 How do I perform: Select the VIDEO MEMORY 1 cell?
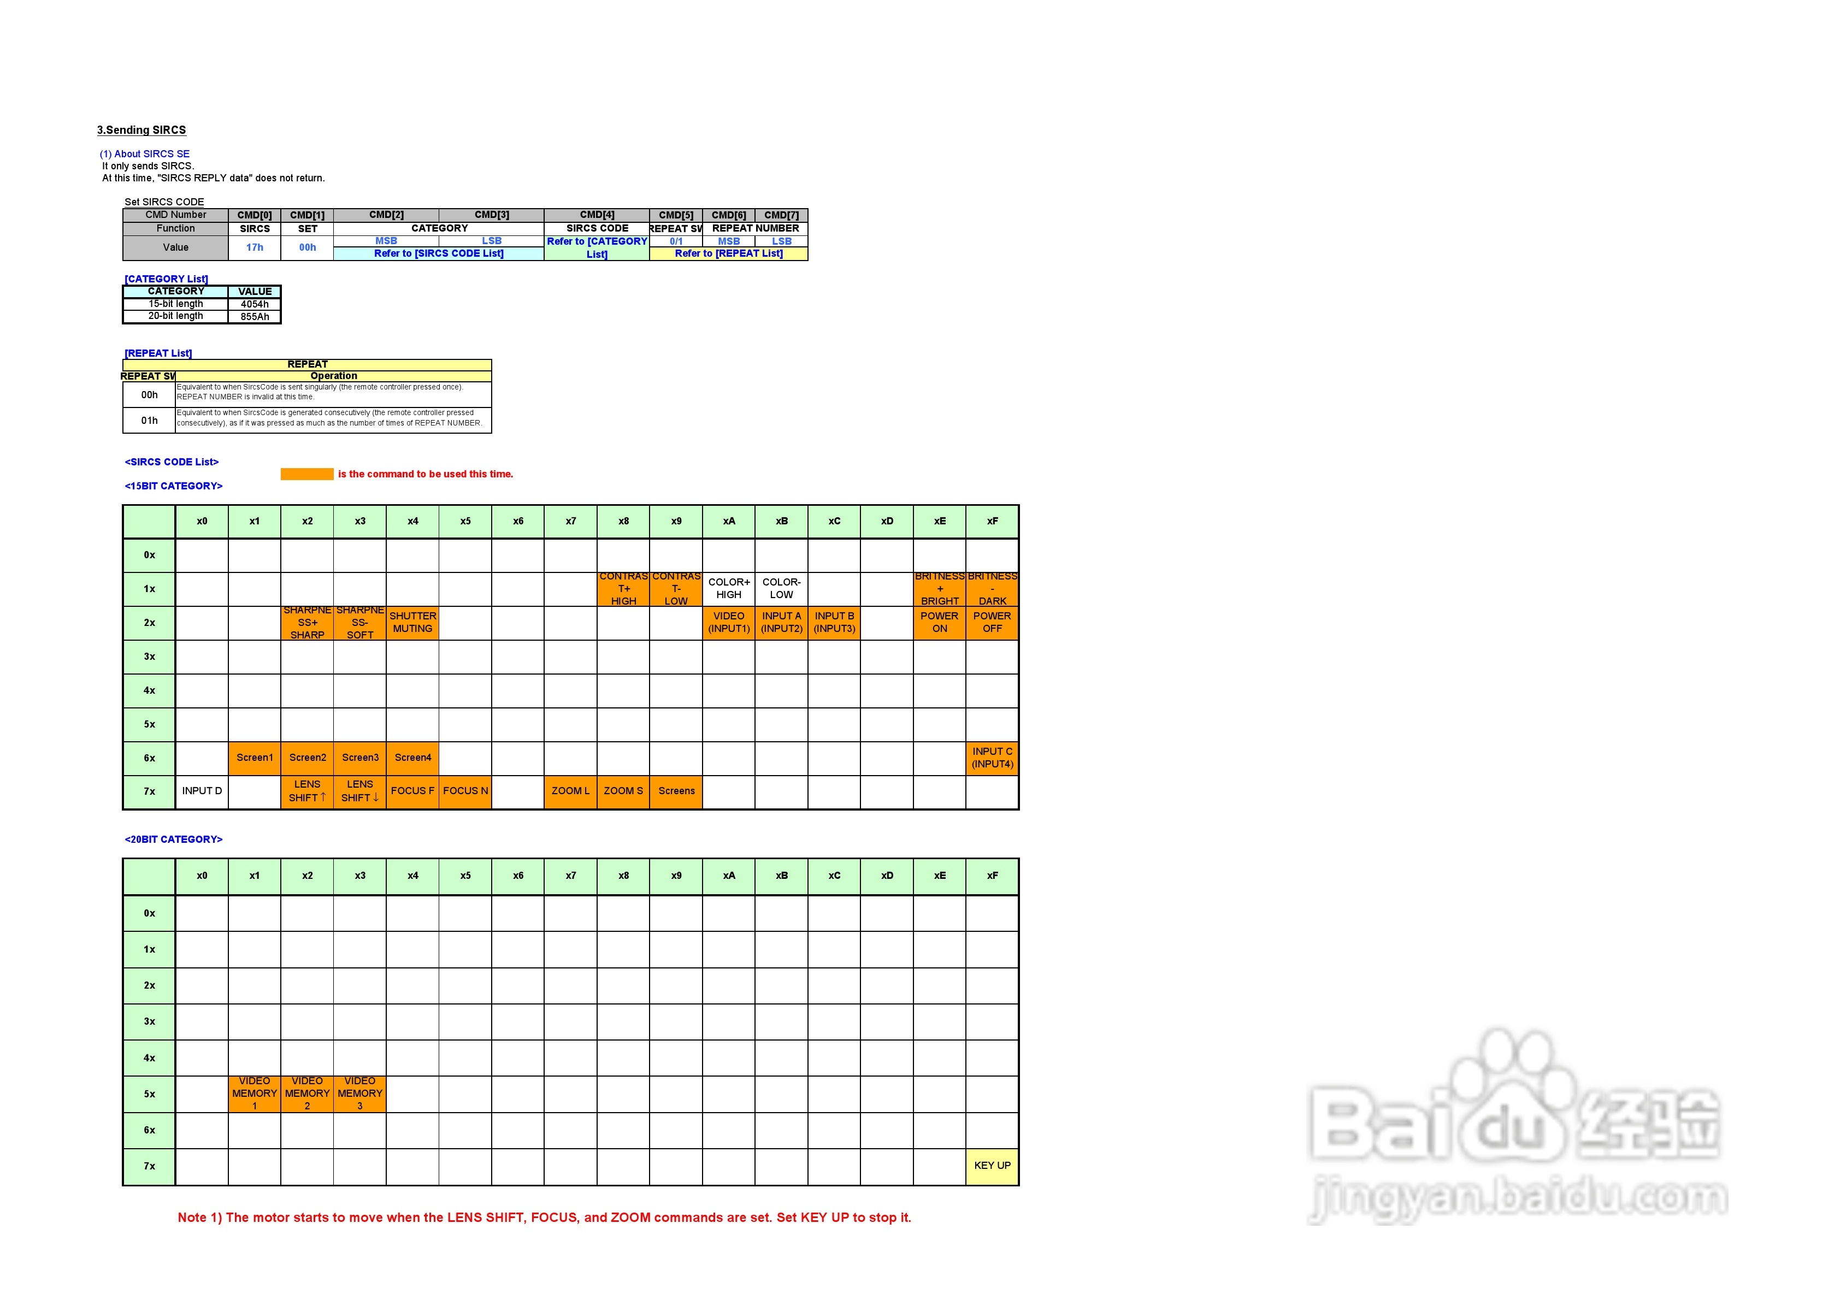click(x=254, y=1094)
